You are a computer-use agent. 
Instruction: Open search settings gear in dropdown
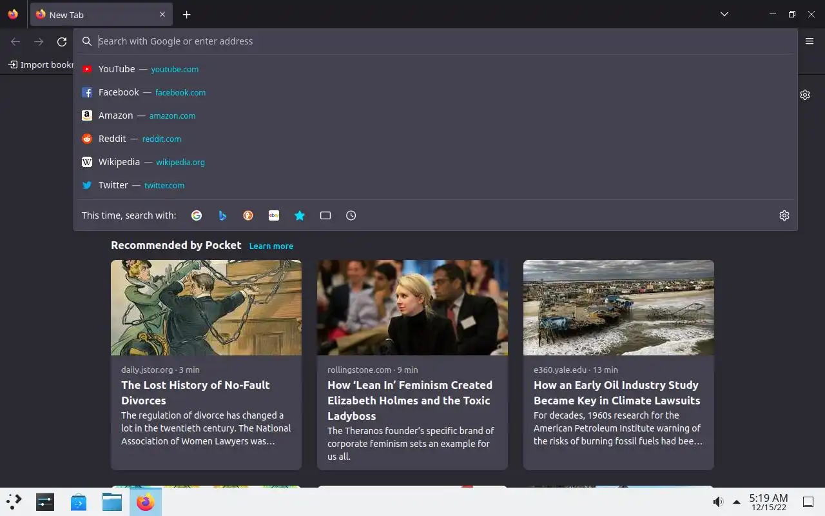pyautogui.click(x=784, y=215)
